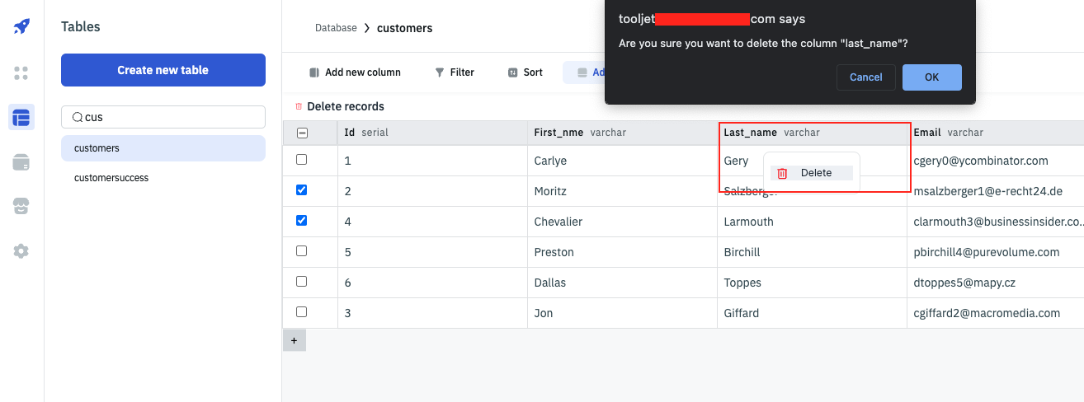1084x402 pixels.
Task: Select the customersuccess table in list
Action: [x=111, y=178]
